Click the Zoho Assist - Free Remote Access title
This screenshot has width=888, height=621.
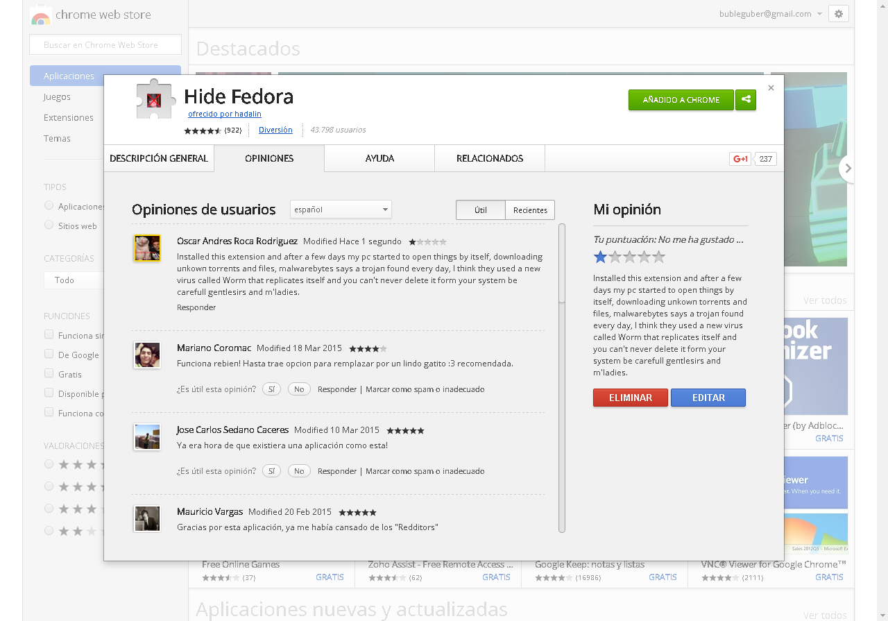pyautogui.click(x=441, y=564)
